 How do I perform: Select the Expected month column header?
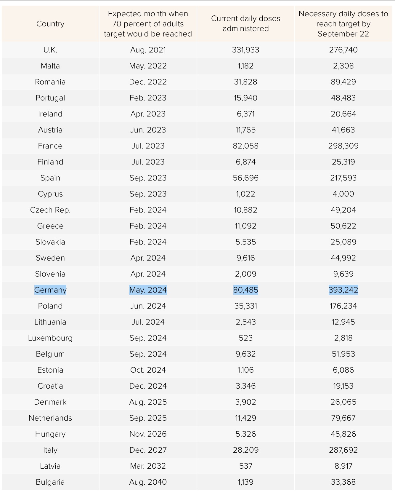point(148,24)
